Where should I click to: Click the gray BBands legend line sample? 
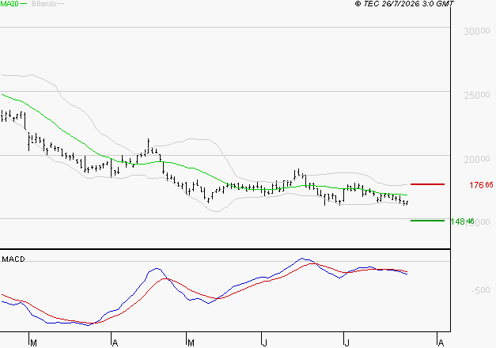(x=60, y=4)
